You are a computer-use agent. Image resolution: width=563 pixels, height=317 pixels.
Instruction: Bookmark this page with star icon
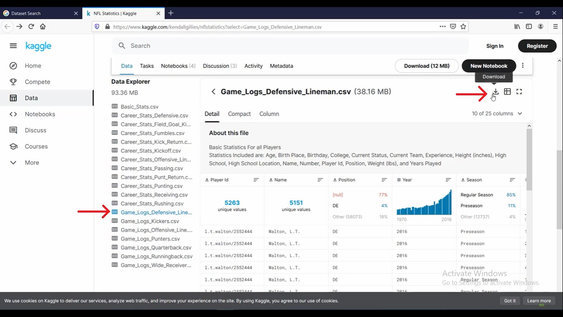(463, 26)
